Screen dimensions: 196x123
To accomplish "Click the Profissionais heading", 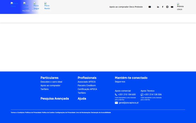I will [87, 78].
